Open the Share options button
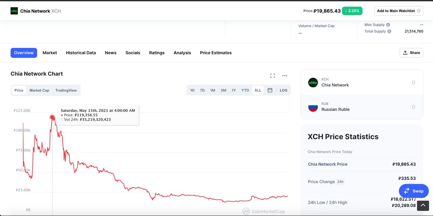Image resolution: width=433 pixels, height=216 pixels. tap(411, 53)
